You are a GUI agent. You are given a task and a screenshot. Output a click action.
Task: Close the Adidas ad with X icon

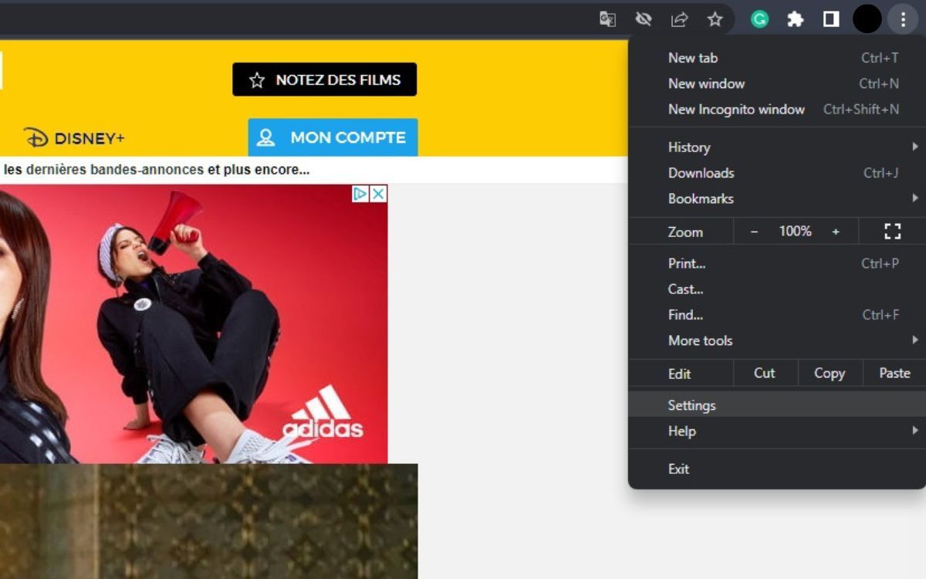click(x=378, y=194)
